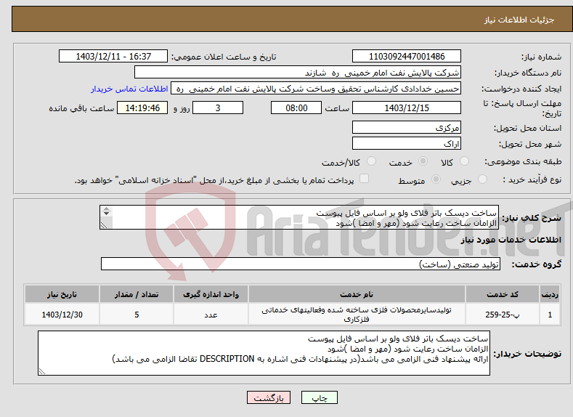573x417 pixels.
Task: Click the row number cell 1
Action: (x=550, y=315)
